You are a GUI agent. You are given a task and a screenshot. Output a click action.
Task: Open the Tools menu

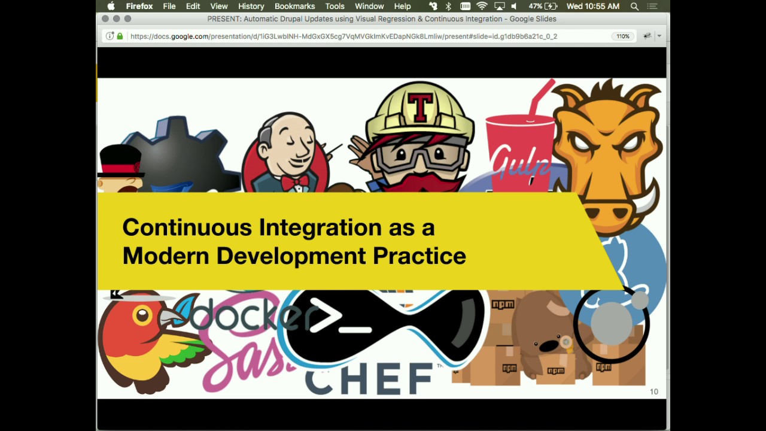(x=335, y=6)
